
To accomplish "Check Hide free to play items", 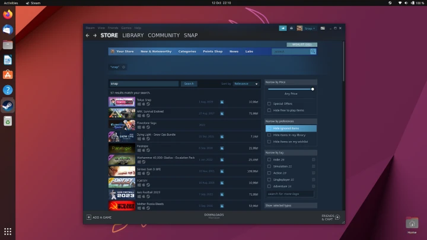I will (x=269, y=110).
